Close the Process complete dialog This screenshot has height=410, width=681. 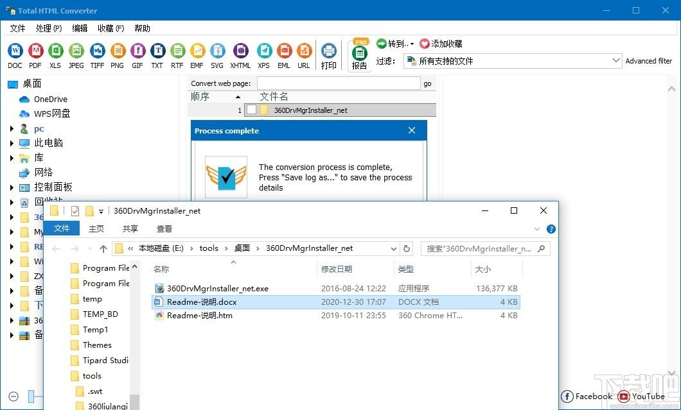pos(412,131)
